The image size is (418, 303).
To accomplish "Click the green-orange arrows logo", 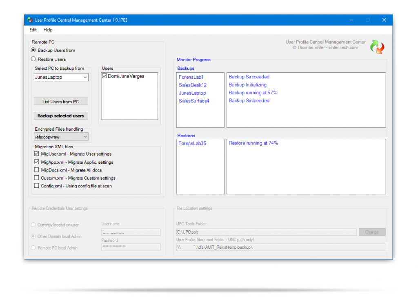I will (377, 47).
